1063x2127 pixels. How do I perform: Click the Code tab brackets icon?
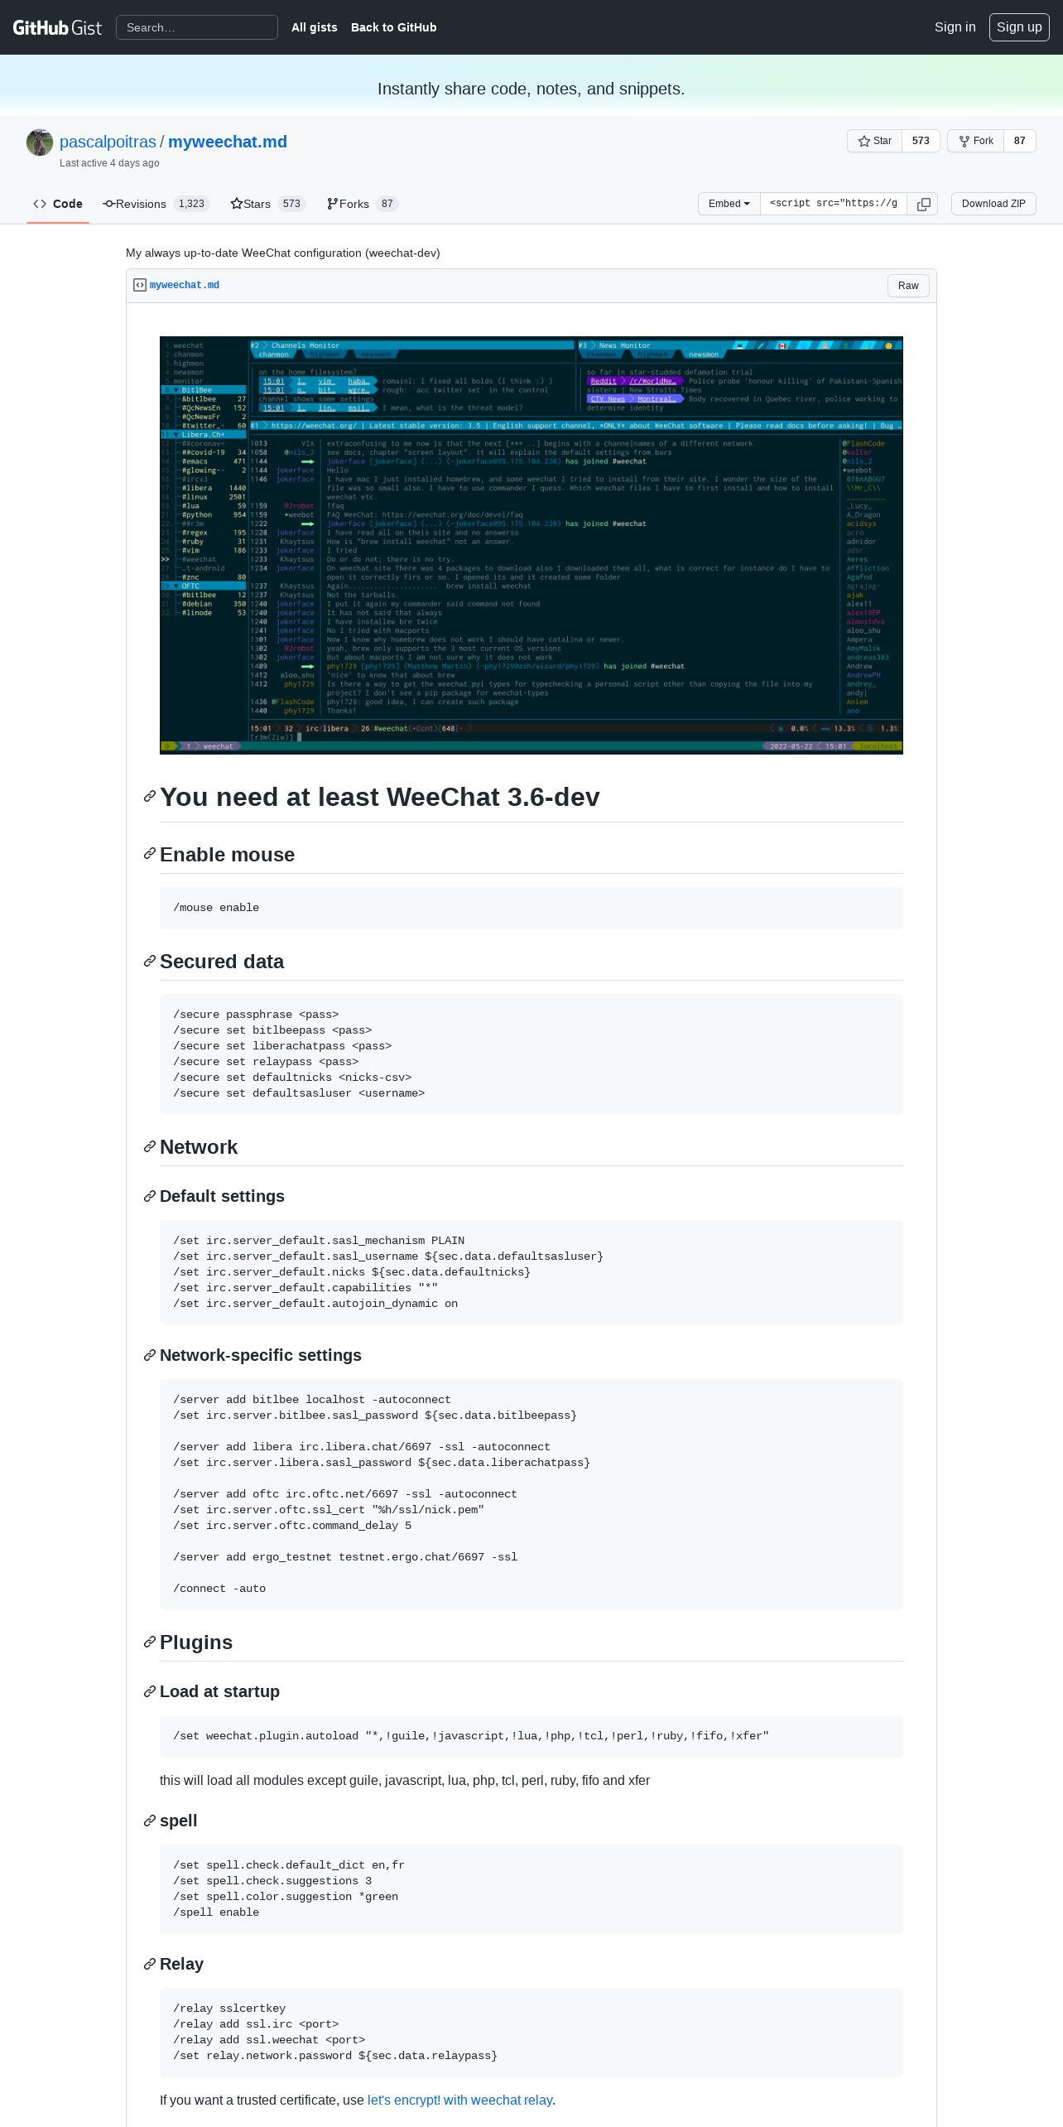40,204
